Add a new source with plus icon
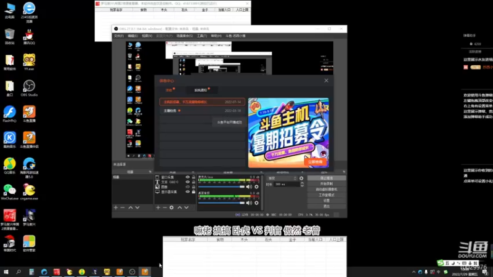 point(158,207)
